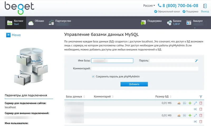Open the Партнерство section
The width and height of the screenshot is (211, 126).
pyautogui.click(x=60, y=22)
